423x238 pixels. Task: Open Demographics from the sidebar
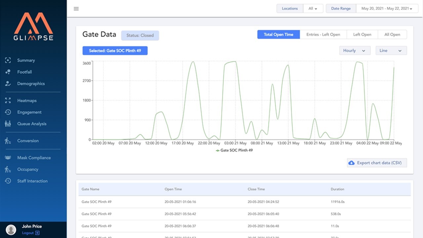pos(31,84)
